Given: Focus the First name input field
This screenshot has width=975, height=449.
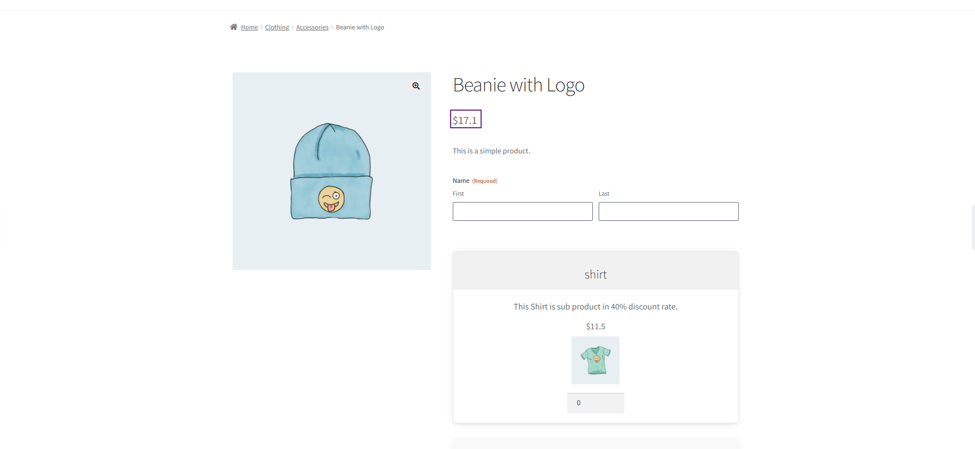Looking at the screenshot, I should pyautogui.click(x=522, y=211).
